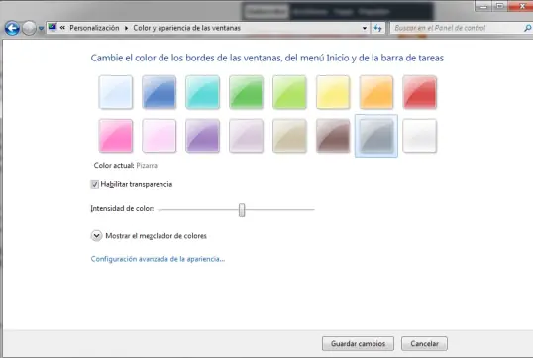Click the search magnifier icon

click(528, 28)
